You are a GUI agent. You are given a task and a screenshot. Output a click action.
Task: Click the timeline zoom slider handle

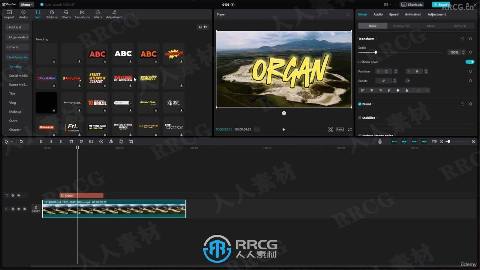coord(448,141)
